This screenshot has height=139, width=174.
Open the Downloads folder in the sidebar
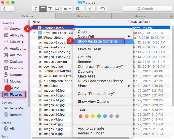(6, 68)
